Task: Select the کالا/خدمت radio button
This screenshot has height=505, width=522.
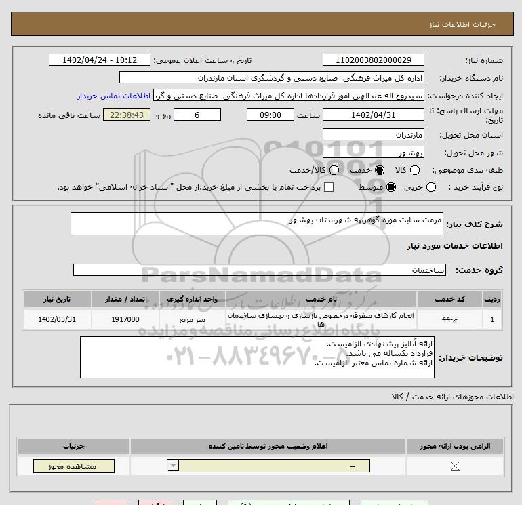Action: point(334,170)
